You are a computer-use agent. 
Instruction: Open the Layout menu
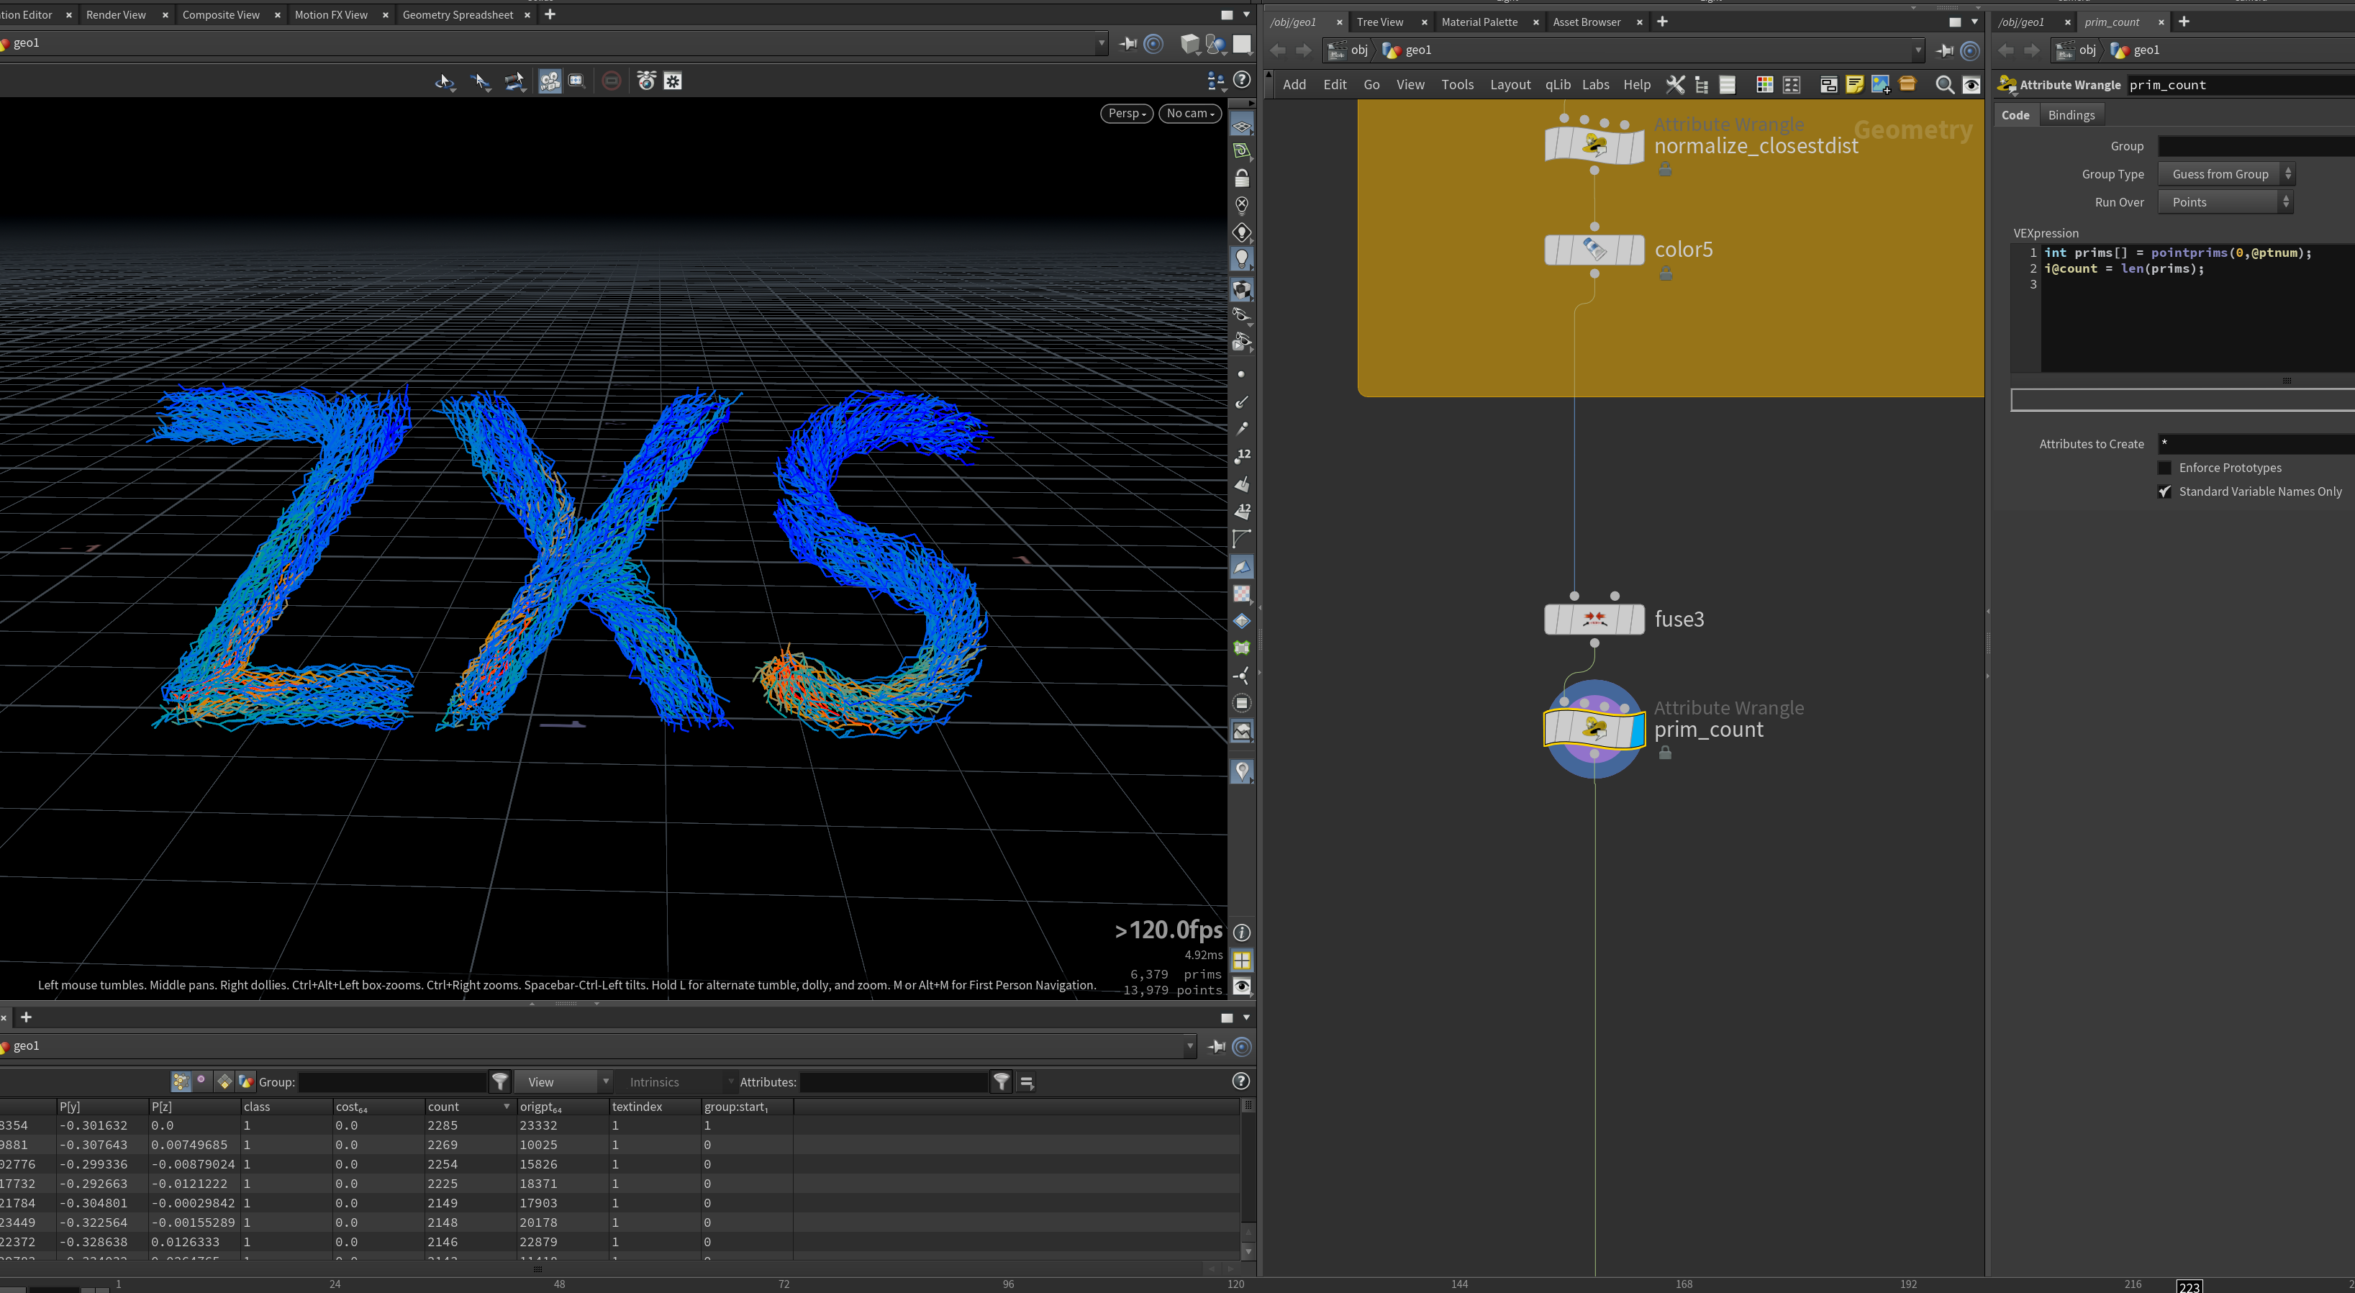(x=1510, y=85)
